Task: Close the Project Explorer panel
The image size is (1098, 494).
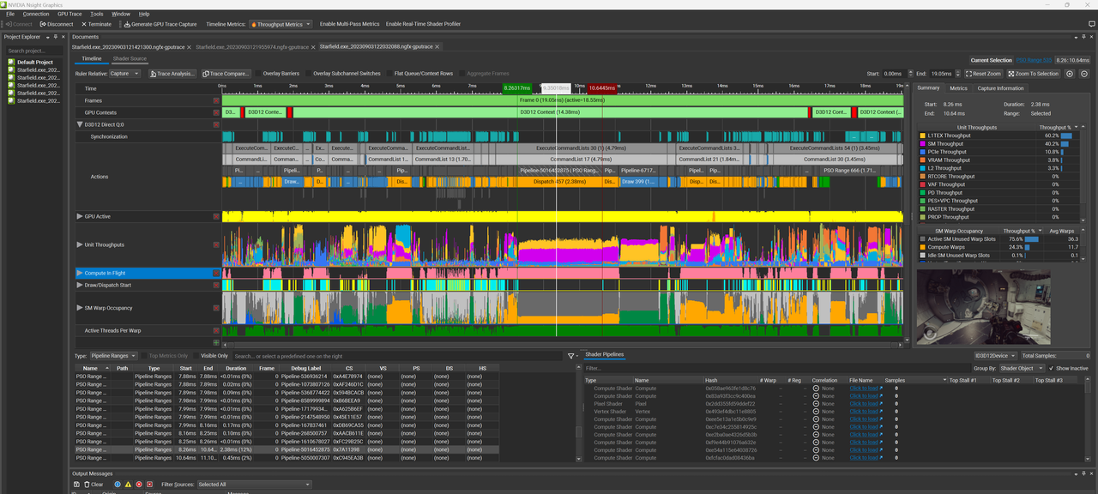Action: (x=63, y=37)
